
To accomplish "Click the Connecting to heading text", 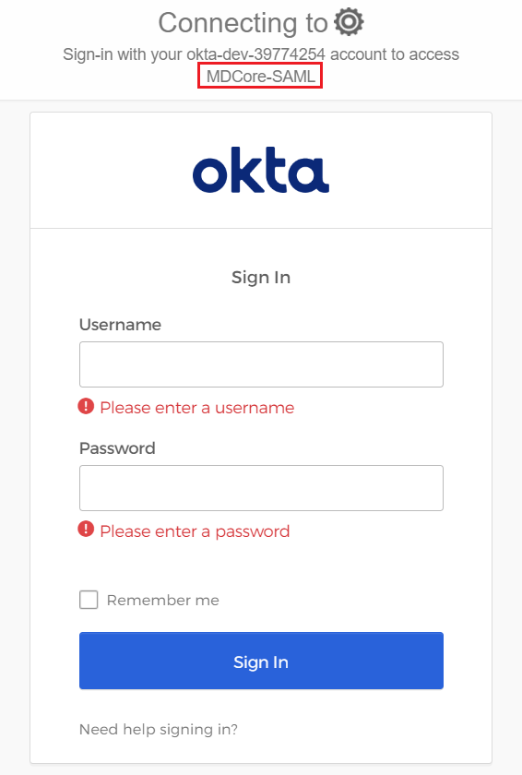I will coord(243,23).
